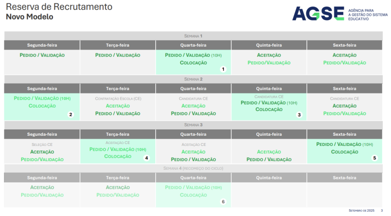Click 'Contratação Escola (CE)' label
This screenshot has height=216, width=391.
pyautogui.click(x=118, y=99)
